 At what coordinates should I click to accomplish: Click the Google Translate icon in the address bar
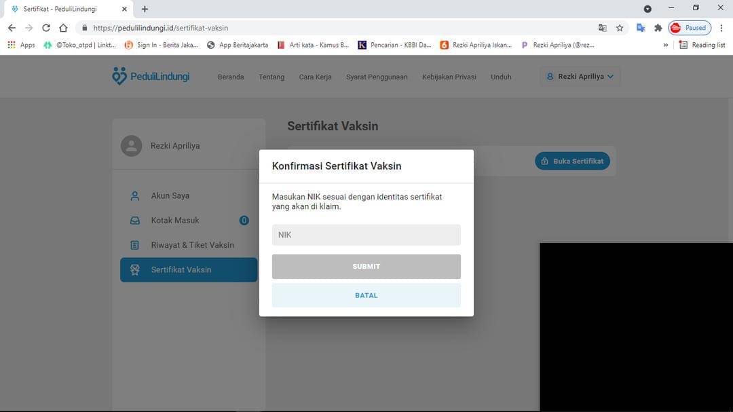click(x=602, y=28)
